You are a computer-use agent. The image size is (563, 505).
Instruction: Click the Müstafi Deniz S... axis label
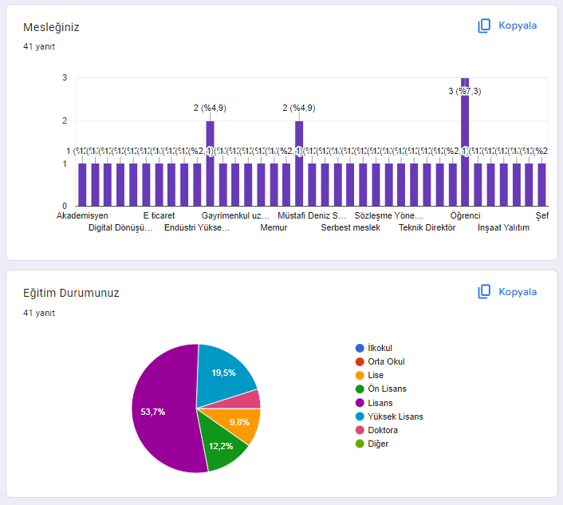[312, 215]
